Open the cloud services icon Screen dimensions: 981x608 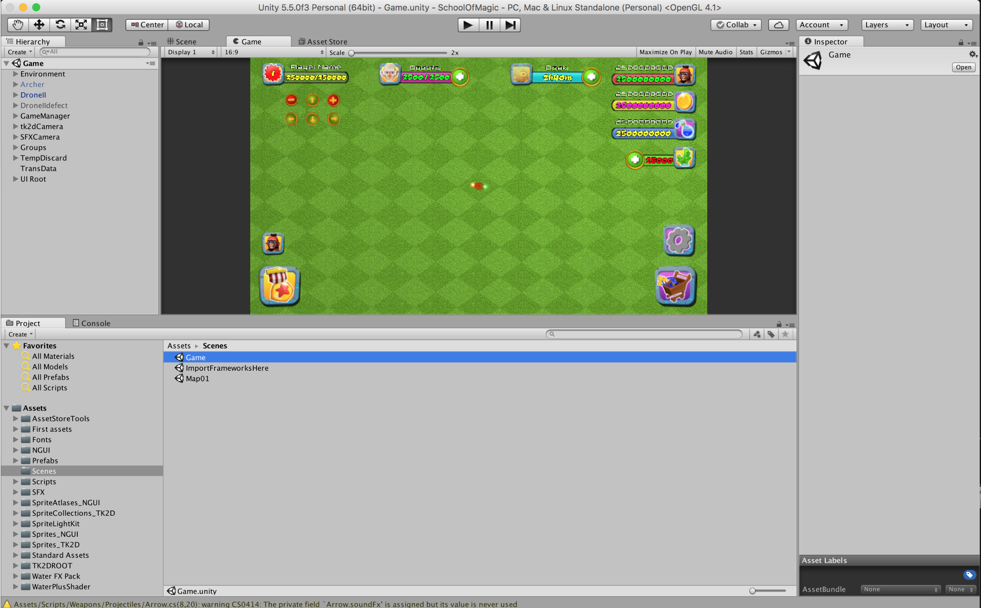[778, 25]
